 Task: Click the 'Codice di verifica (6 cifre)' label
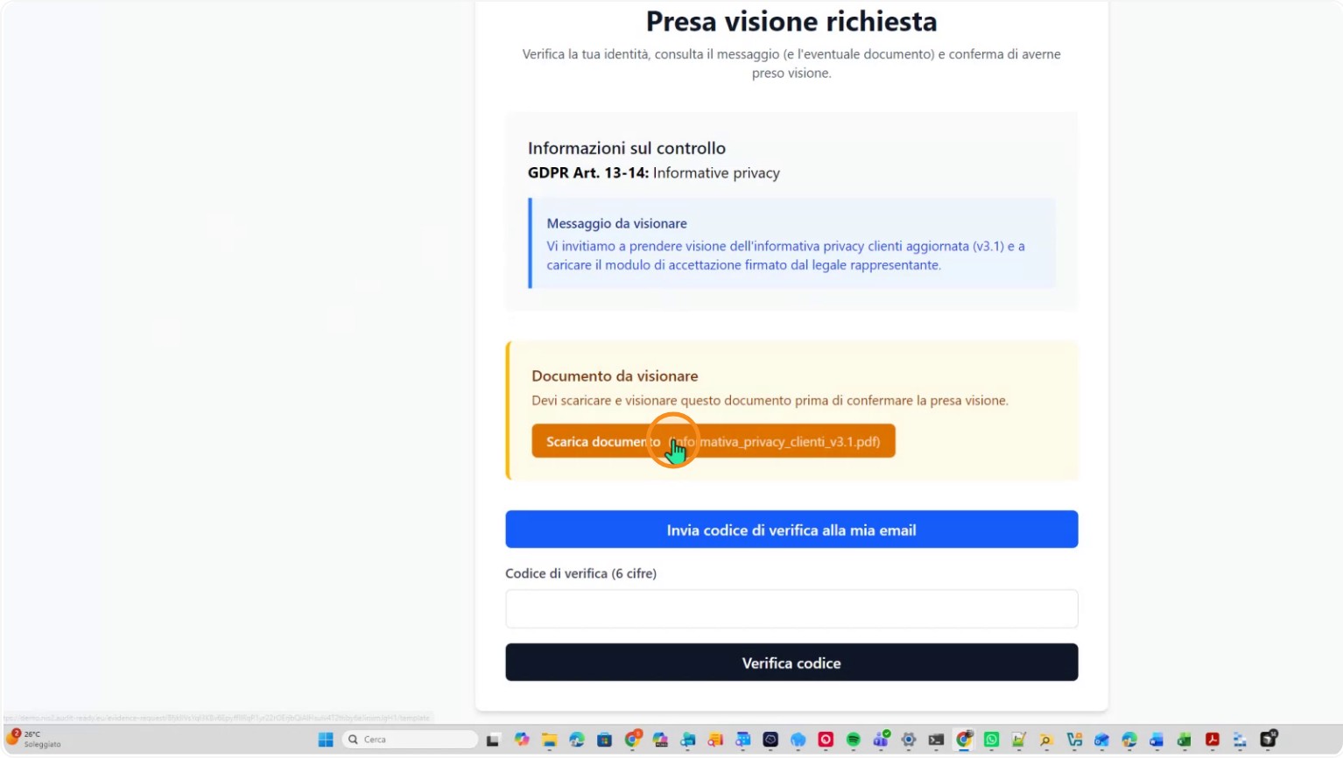(580, 573)
